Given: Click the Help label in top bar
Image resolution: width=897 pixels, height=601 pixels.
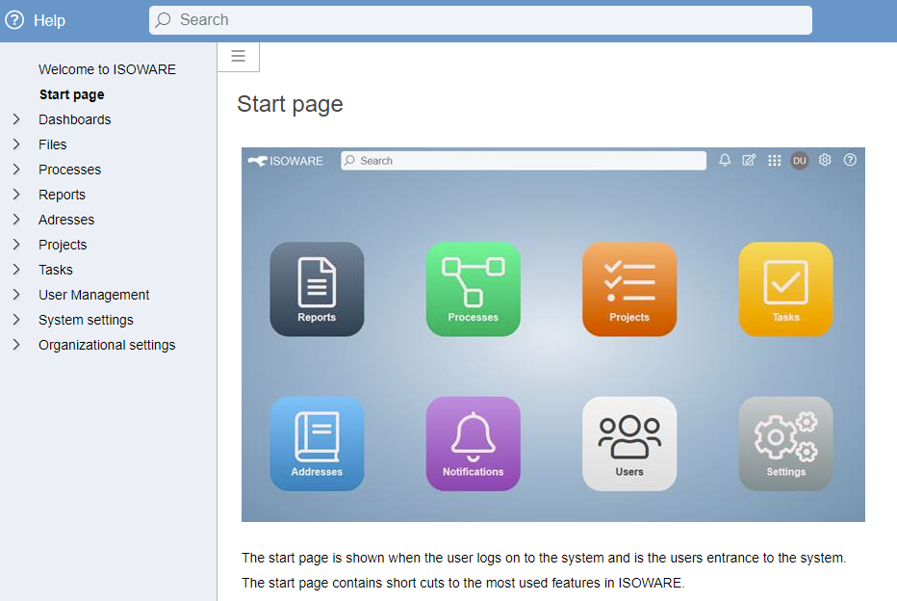Looking at the screenshot, I should tap(49, 20).
